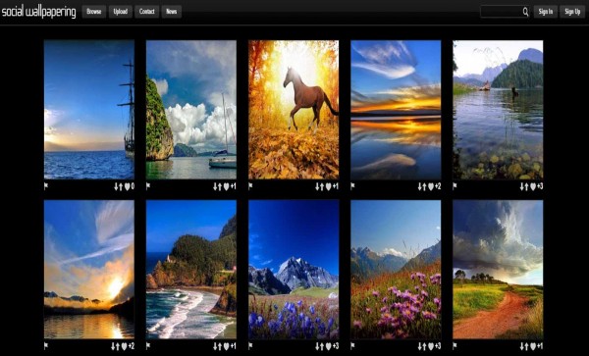Screen dimensions: 589x356
Task: Favorite the coastal beach cove wallpaper
Action: click(x=227, y=346)
